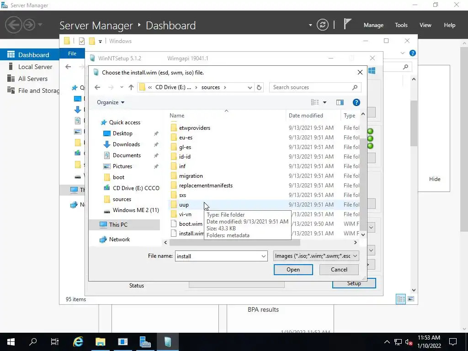Click the Back arrow in the file dialog
Viewport: 468px width, 351px height.
[97, 87]
